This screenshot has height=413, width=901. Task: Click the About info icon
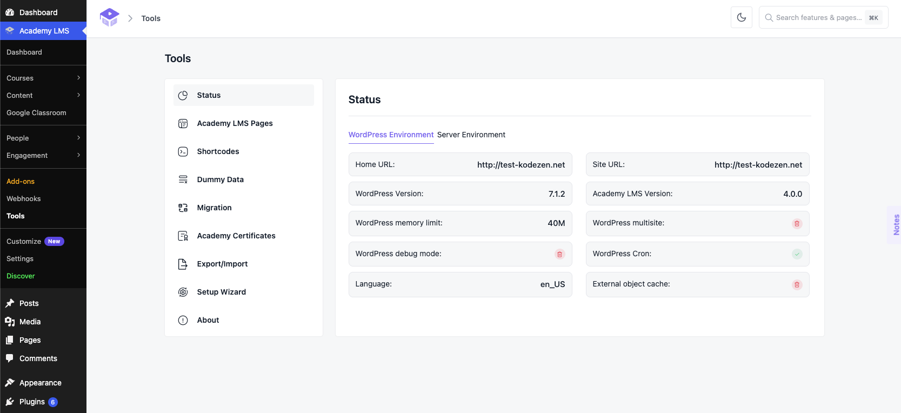click(183, 320)
